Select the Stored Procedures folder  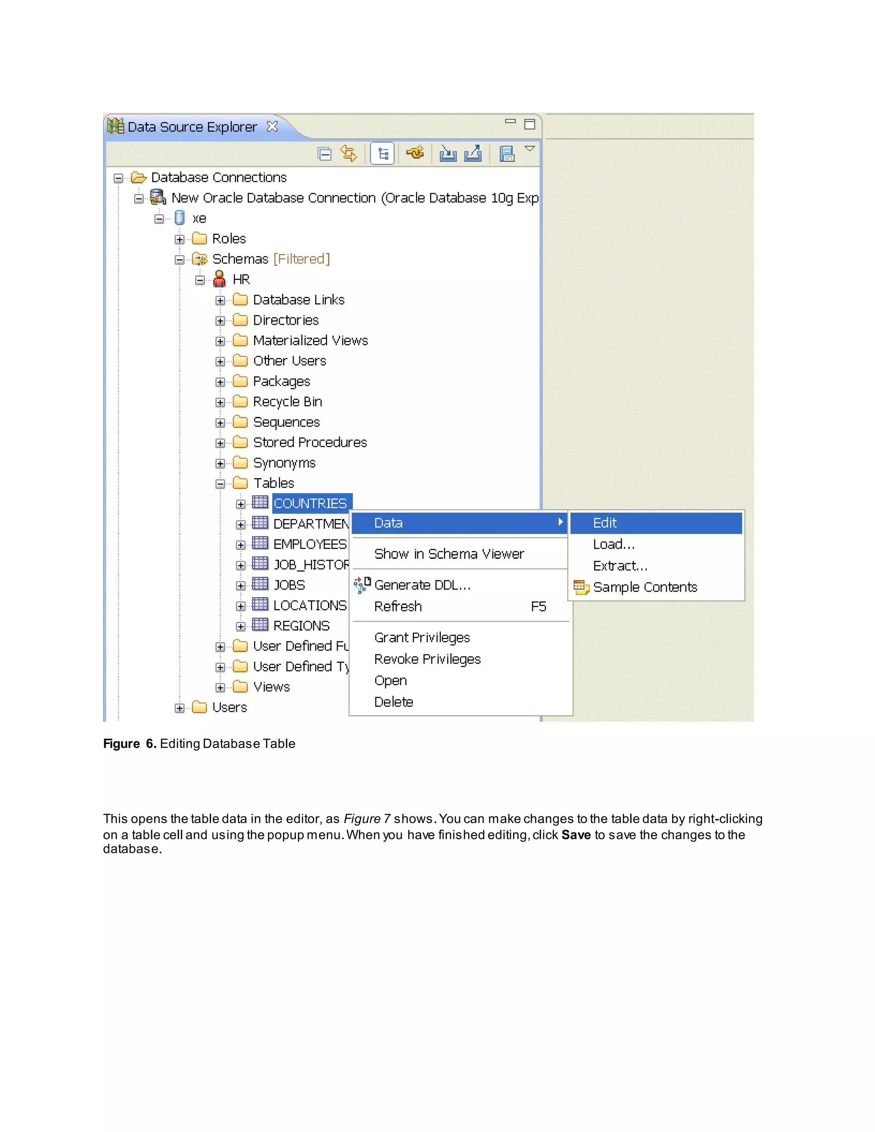coord(310,442)
